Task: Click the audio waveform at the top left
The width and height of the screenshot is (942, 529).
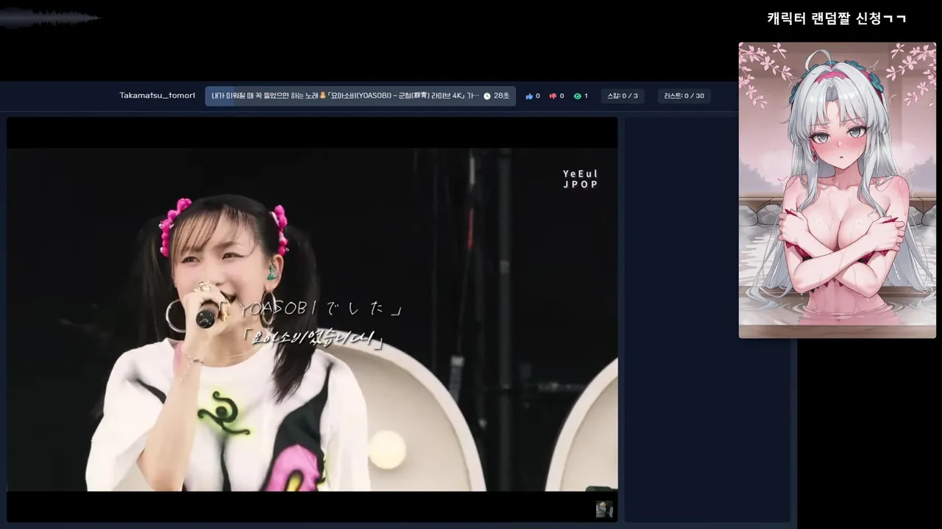Action: point(50,18)
